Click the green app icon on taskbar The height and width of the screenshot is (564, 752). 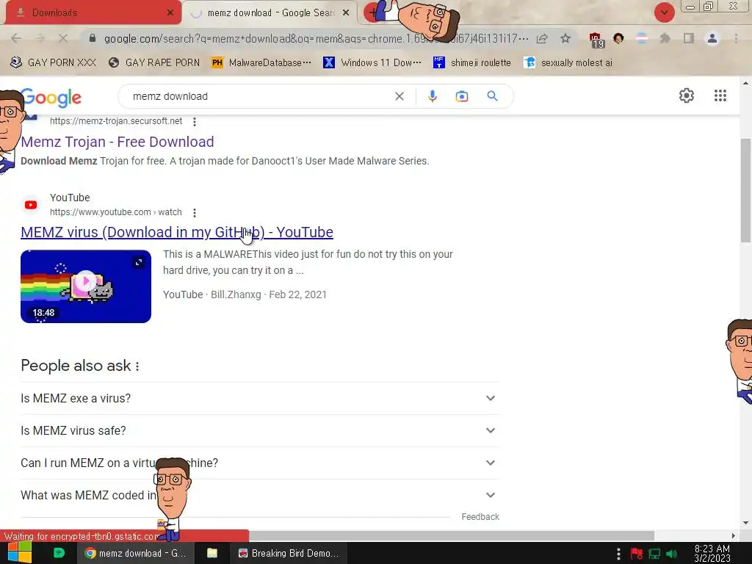[59, 553]
